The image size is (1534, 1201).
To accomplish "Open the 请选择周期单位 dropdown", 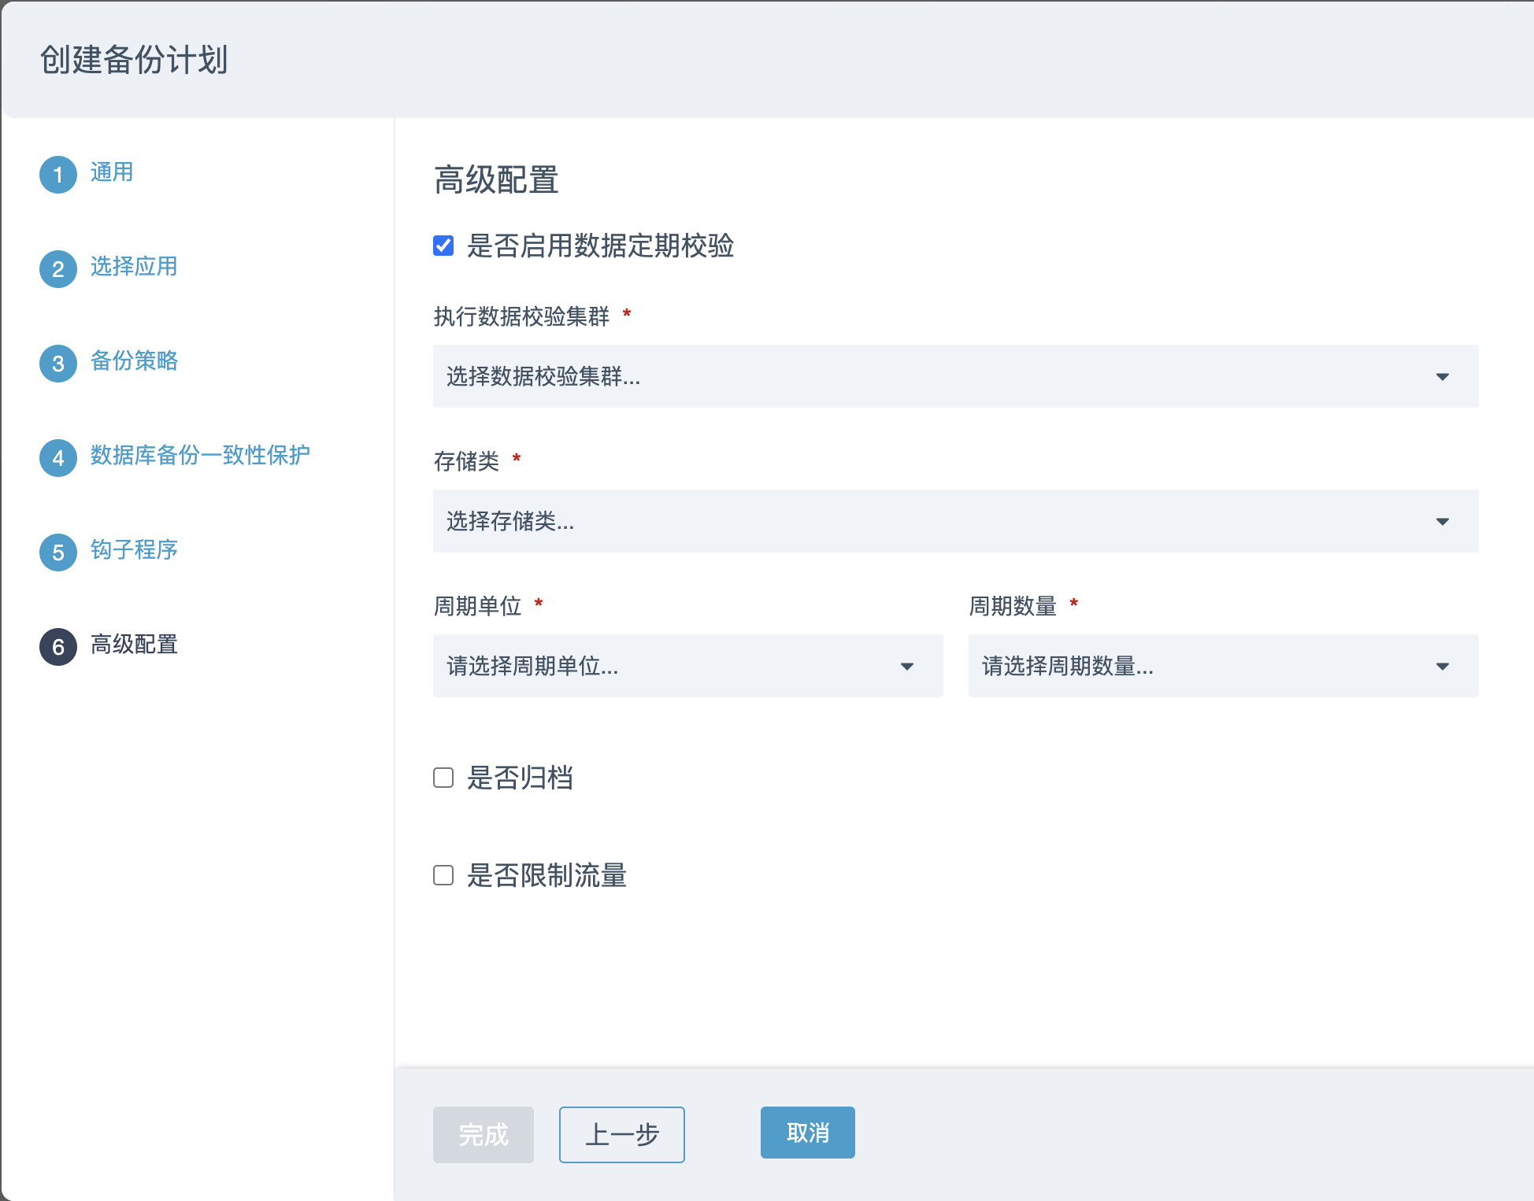I will (x=687, y=666).
